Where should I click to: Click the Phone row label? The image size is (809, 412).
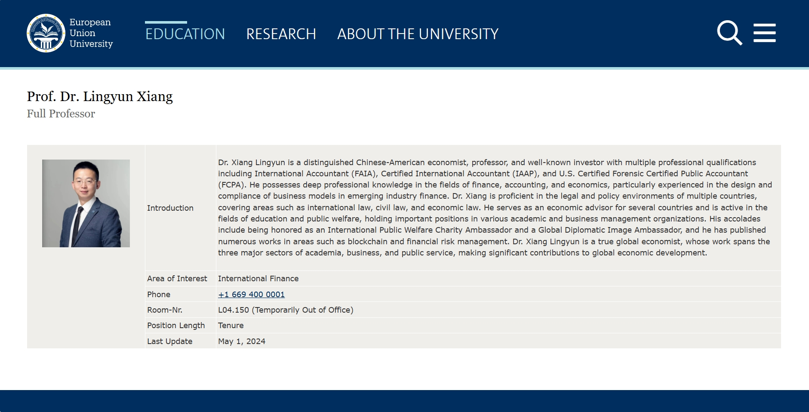[x=159, y=295]
